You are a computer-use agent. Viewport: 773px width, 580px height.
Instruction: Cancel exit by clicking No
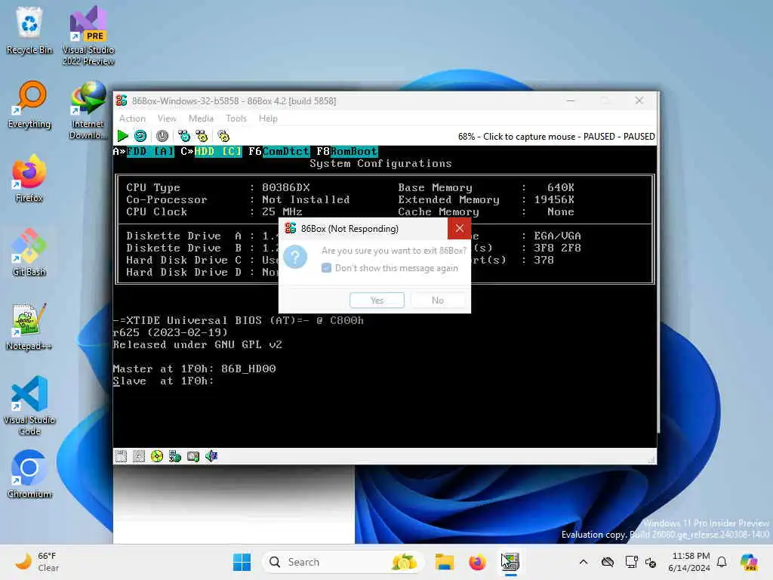click(x=438, y=301)
